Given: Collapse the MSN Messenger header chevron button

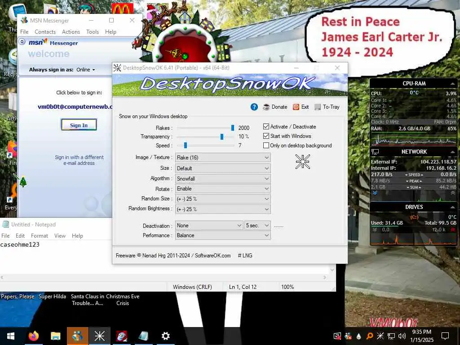Looking at the screenshot, I should tap(22, 42).
